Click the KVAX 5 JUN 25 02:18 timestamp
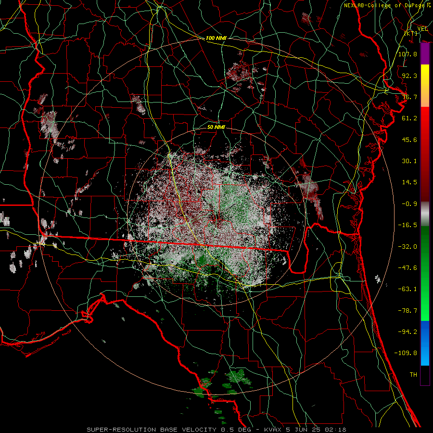Screen dimensions: 433x433 [x=305, y=430]
